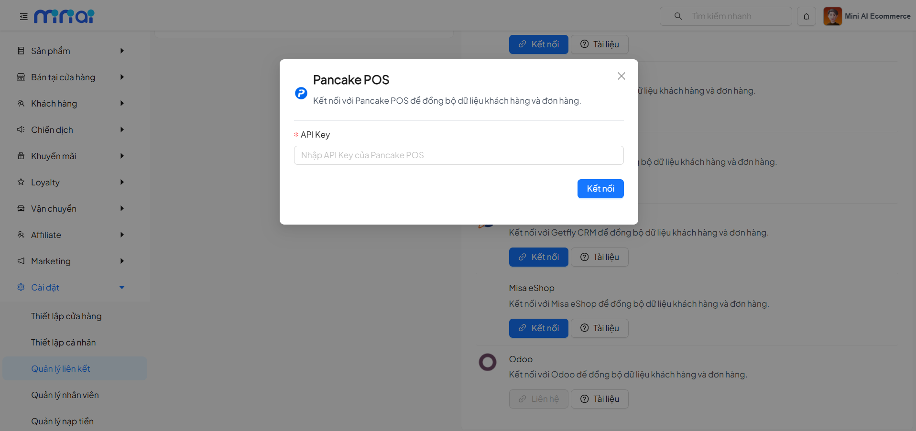This screenshot has width=916, height=431.
Task: Open Quản lý nhân viên page
Action: (65, 395)
